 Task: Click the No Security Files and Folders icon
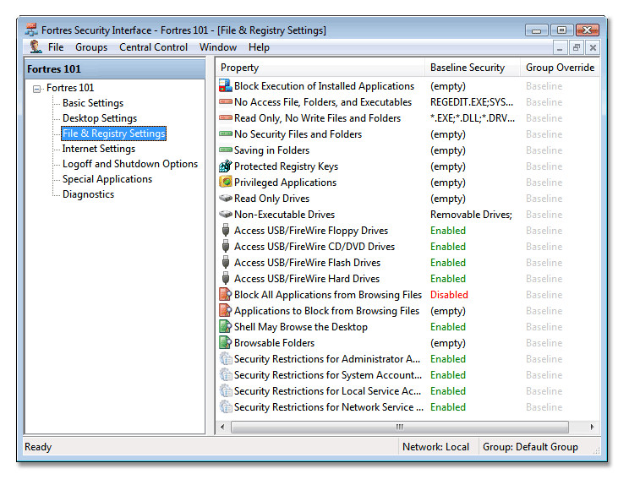(226, 134)
